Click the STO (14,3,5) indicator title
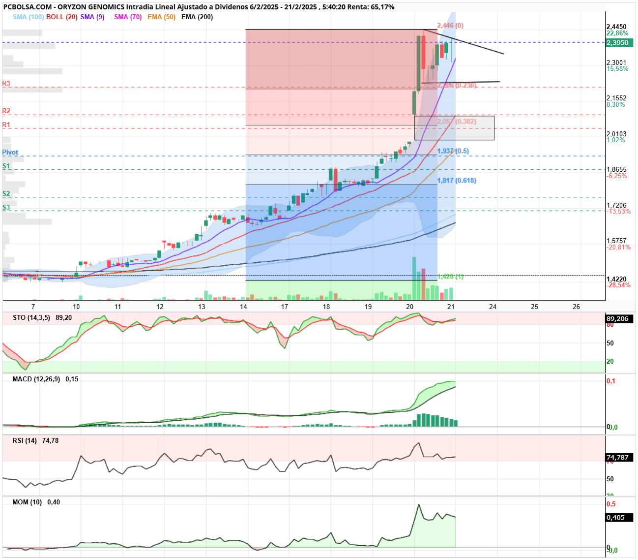The height and width of the screenshot is (560, 638). (x=31, y=318)
